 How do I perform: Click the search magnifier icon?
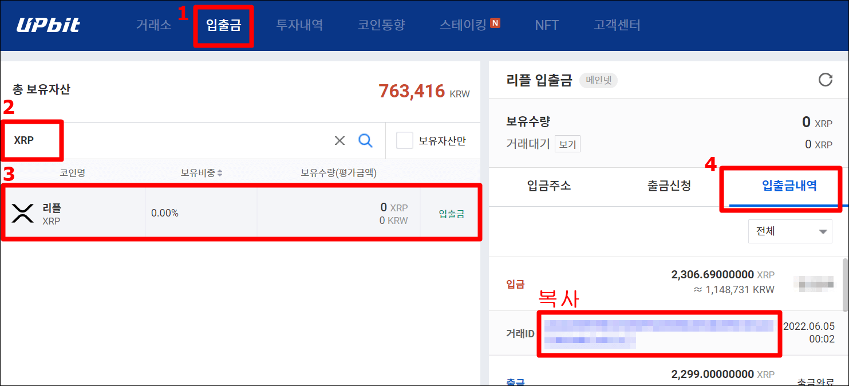pyautogui.click(x=365, y=140)
